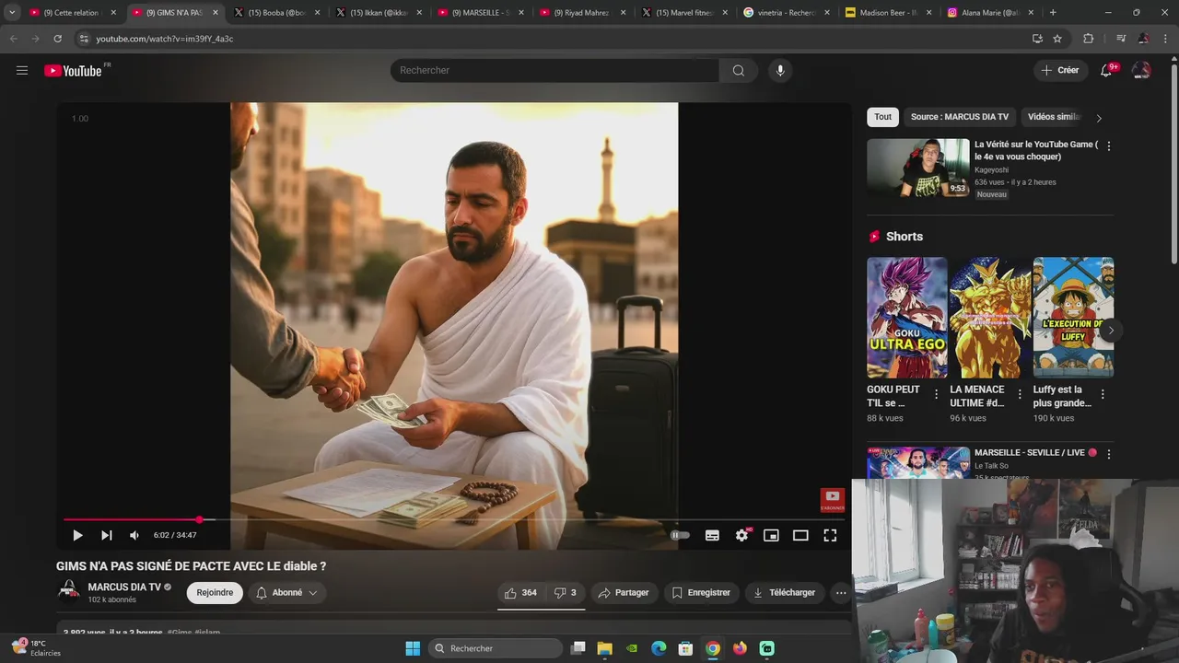Open the notifications bell
The width and height of the screenshot is (1179, 663).
pyautogui.click(x=1106, y=70)
